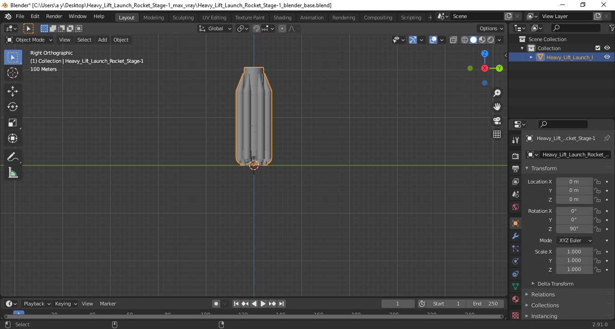This screenshot has width=615, height=329.
Task: Select the Select Box tool
Action: (13, 57)
